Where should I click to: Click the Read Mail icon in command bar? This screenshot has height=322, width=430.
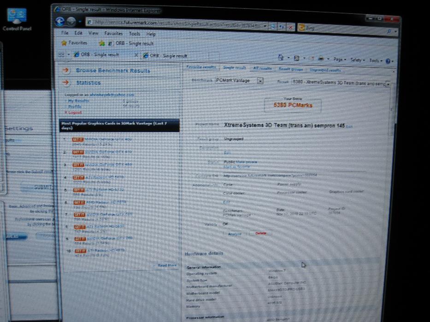[x=311, y=58]
